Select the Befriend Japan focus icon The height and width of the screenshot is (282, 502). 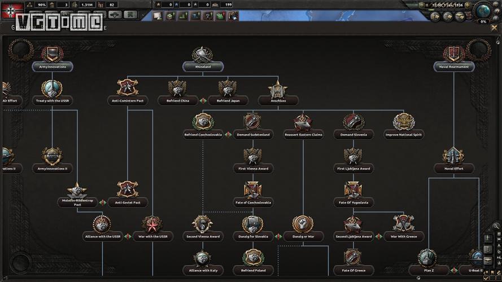click(228, 89)
